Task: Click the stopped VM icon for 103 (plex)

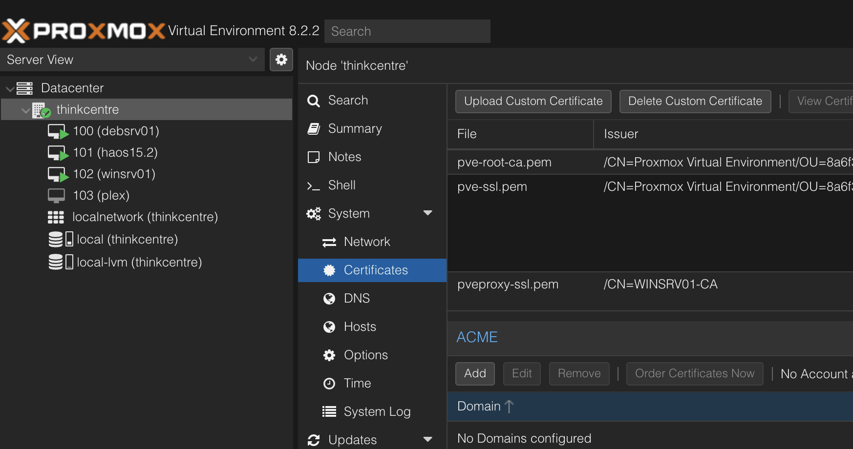Action: [x=56, y=196]
